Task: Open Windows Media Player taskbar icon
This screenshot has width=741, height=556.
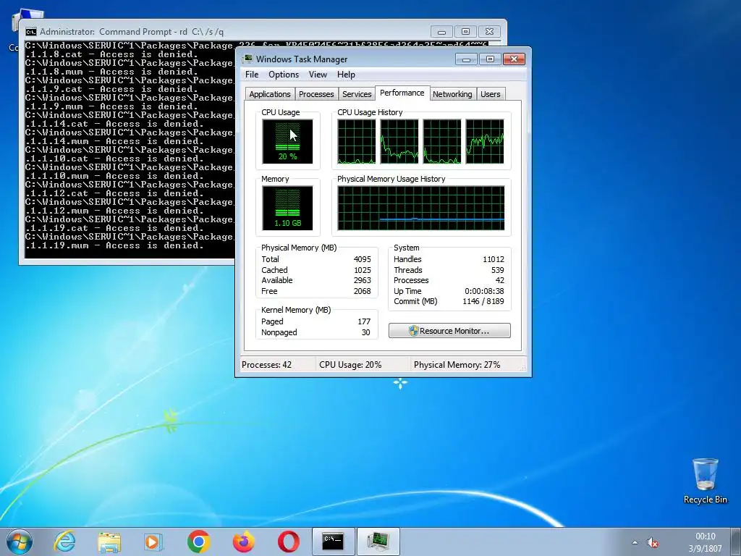Action: 153,542
